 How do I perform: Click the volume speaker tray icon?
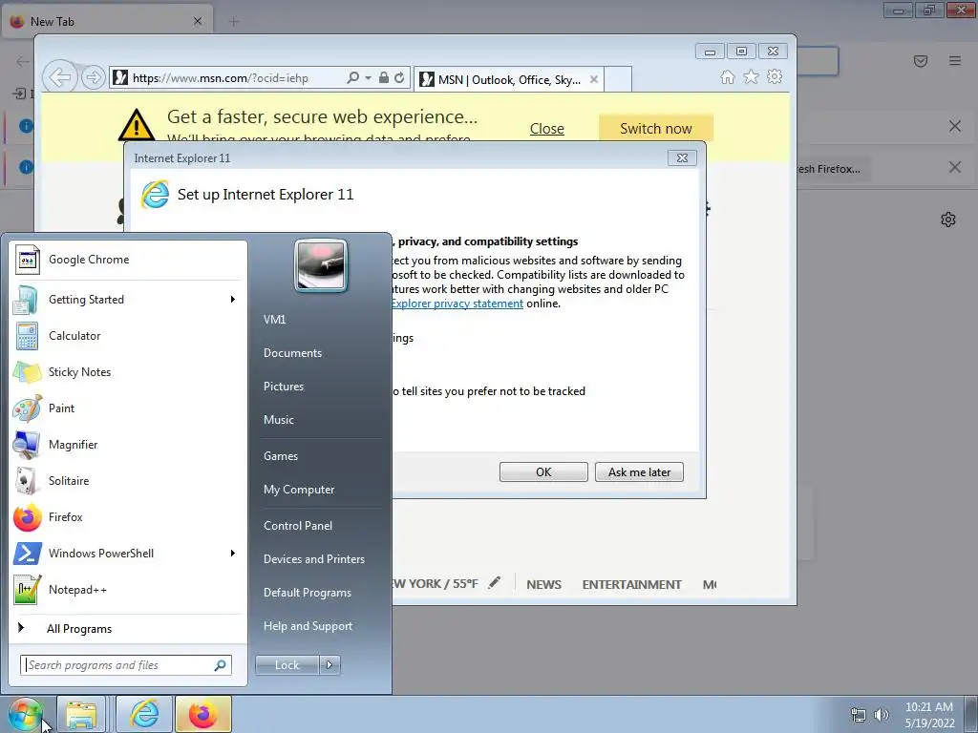click(x=882, y=715)
